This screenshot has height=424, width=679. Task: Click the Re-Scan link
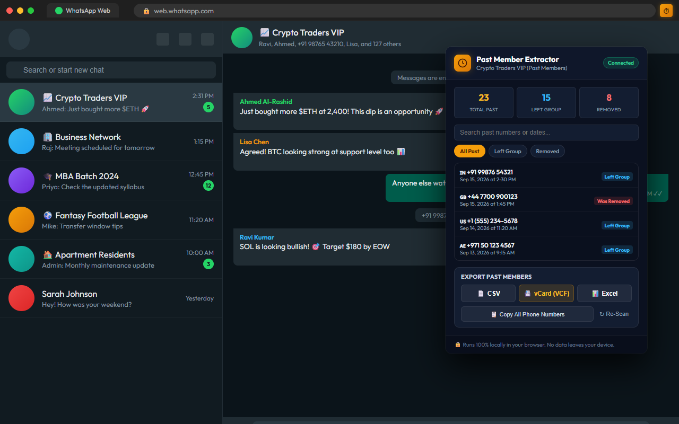[614, 314]
